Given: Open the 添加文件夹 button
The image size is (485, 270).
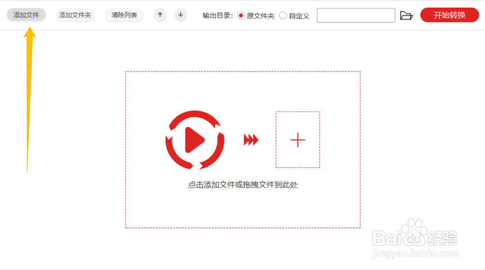Looking at the screenshot, I should point(75,15).
